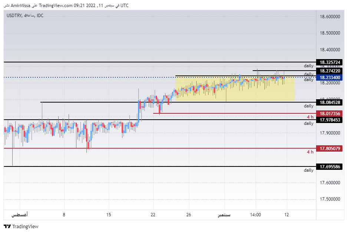Click the 18.084528 black price tag

(x=329, y=103)
